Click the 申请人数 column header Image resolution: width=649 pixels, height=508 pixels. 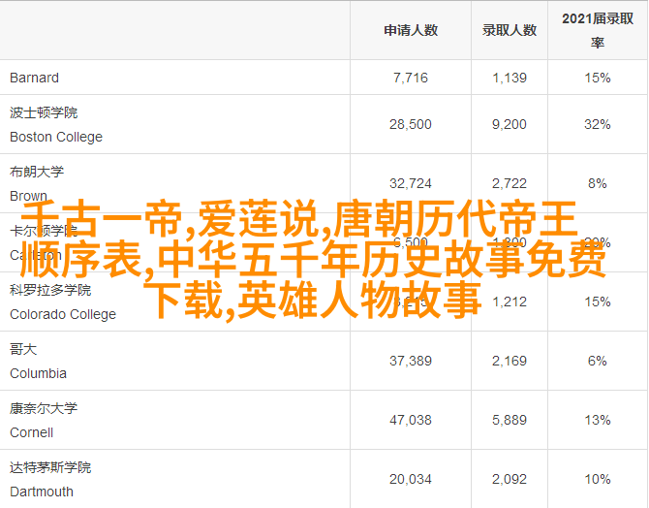411,30
